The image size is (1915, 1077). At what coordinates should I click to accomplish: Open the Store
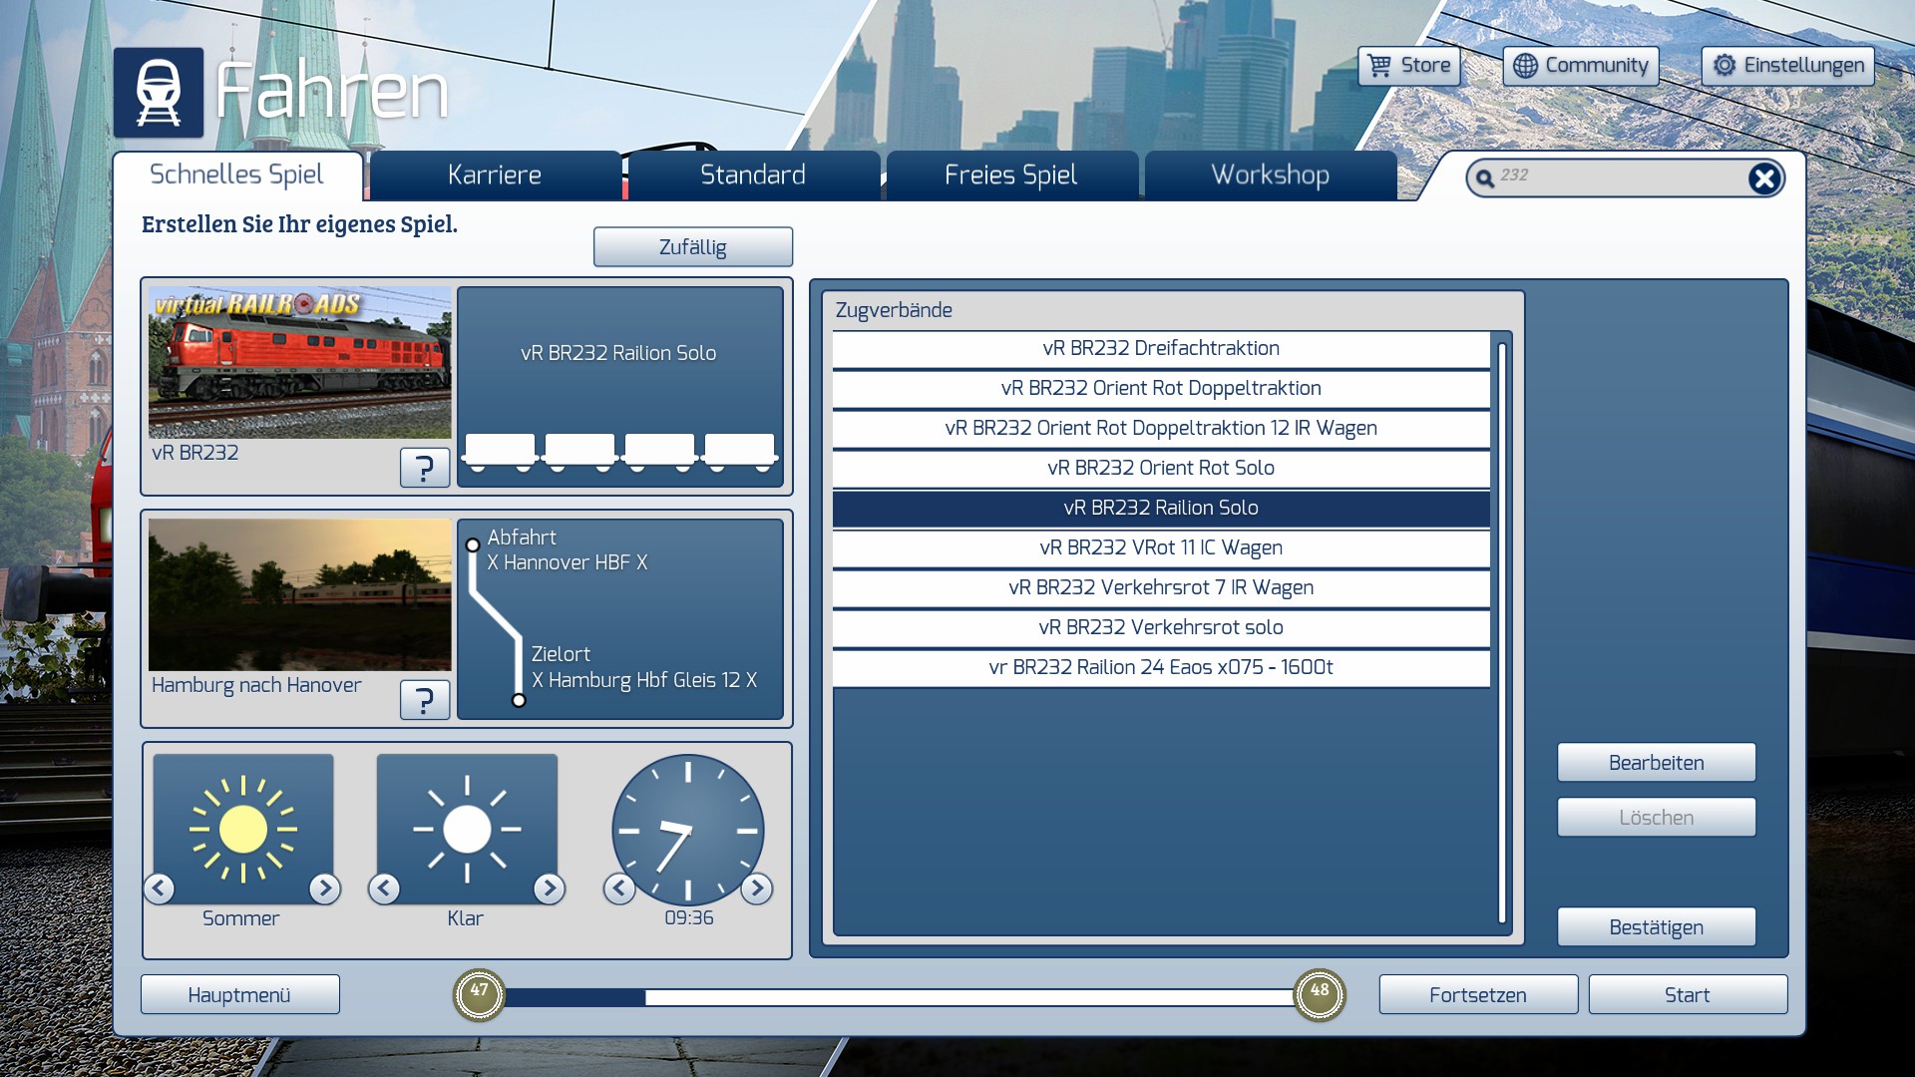[x=1408, y=66]
